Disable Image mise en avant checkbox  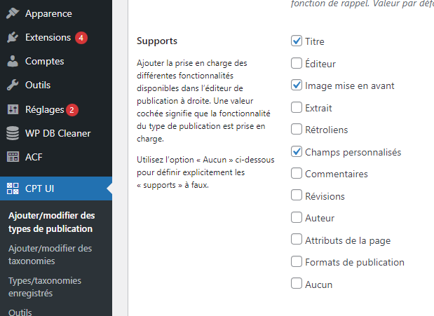coord(296,85)
